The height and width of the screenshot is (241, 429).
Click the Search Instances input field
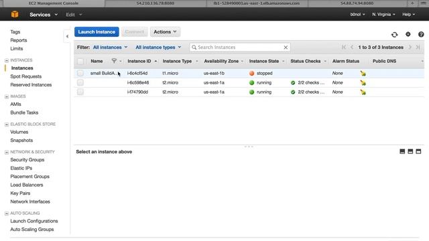[239, 48]
